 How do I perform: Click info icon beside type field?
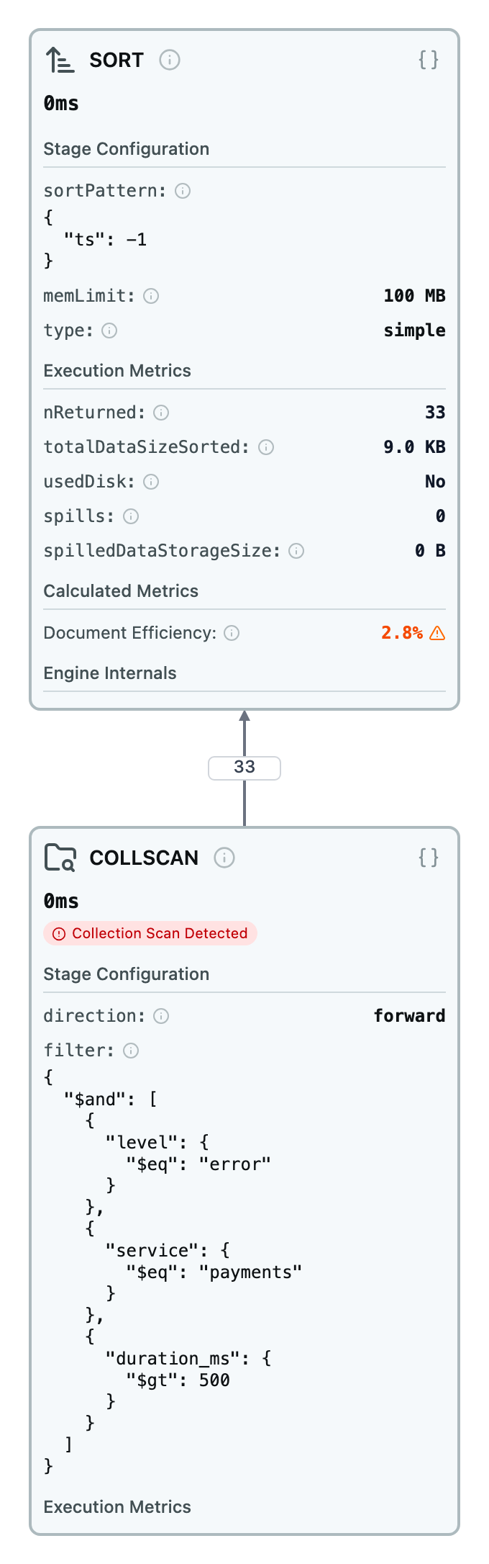[109, 331]
